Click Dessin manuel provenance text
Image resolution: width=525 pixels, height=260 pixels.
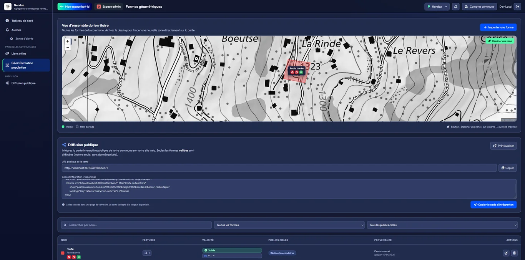coord(382,251)
